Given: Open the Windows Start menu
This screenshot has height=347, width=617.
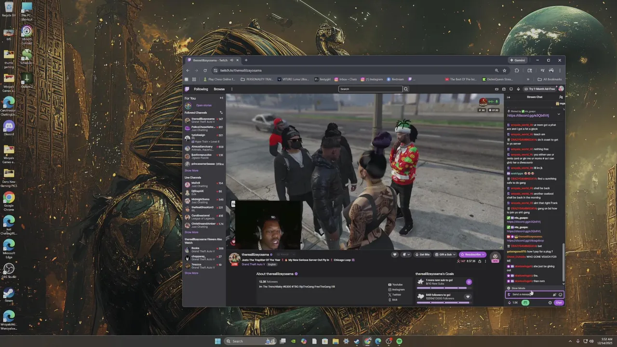Looking at the screenshot, I should point(217,341).
